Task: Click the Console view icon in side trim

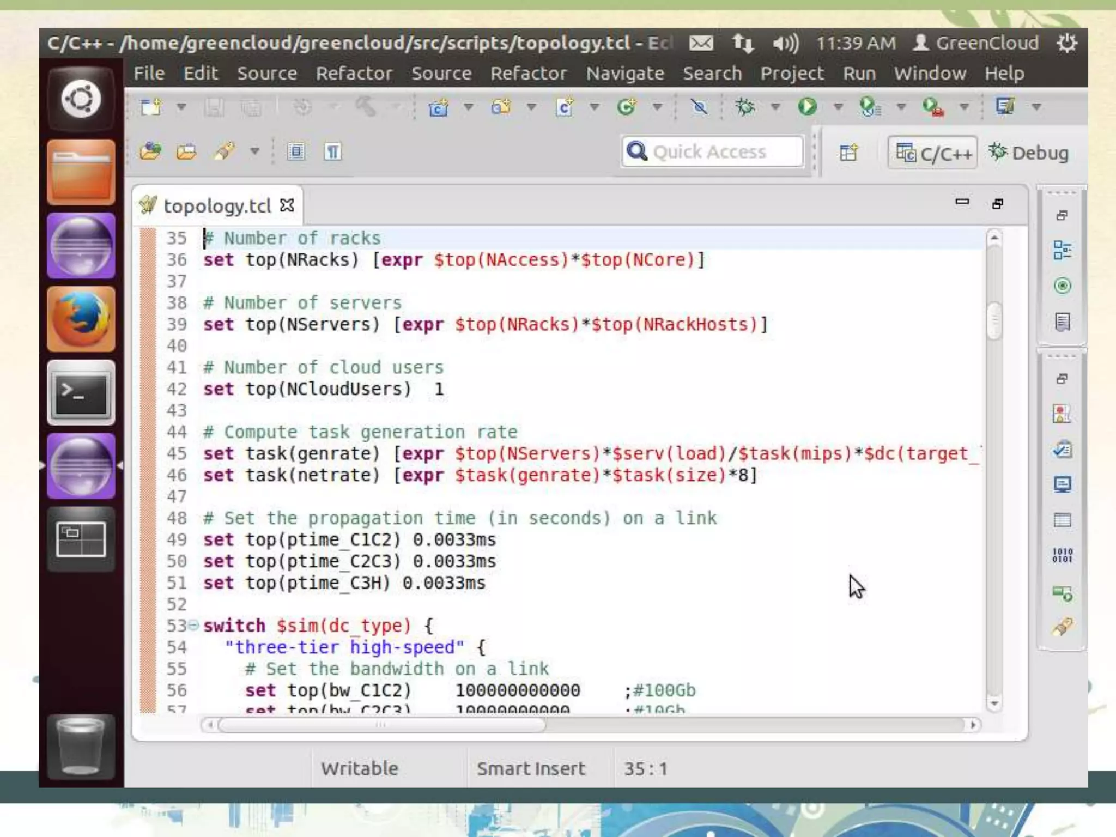Action: tap(1062, 484)
